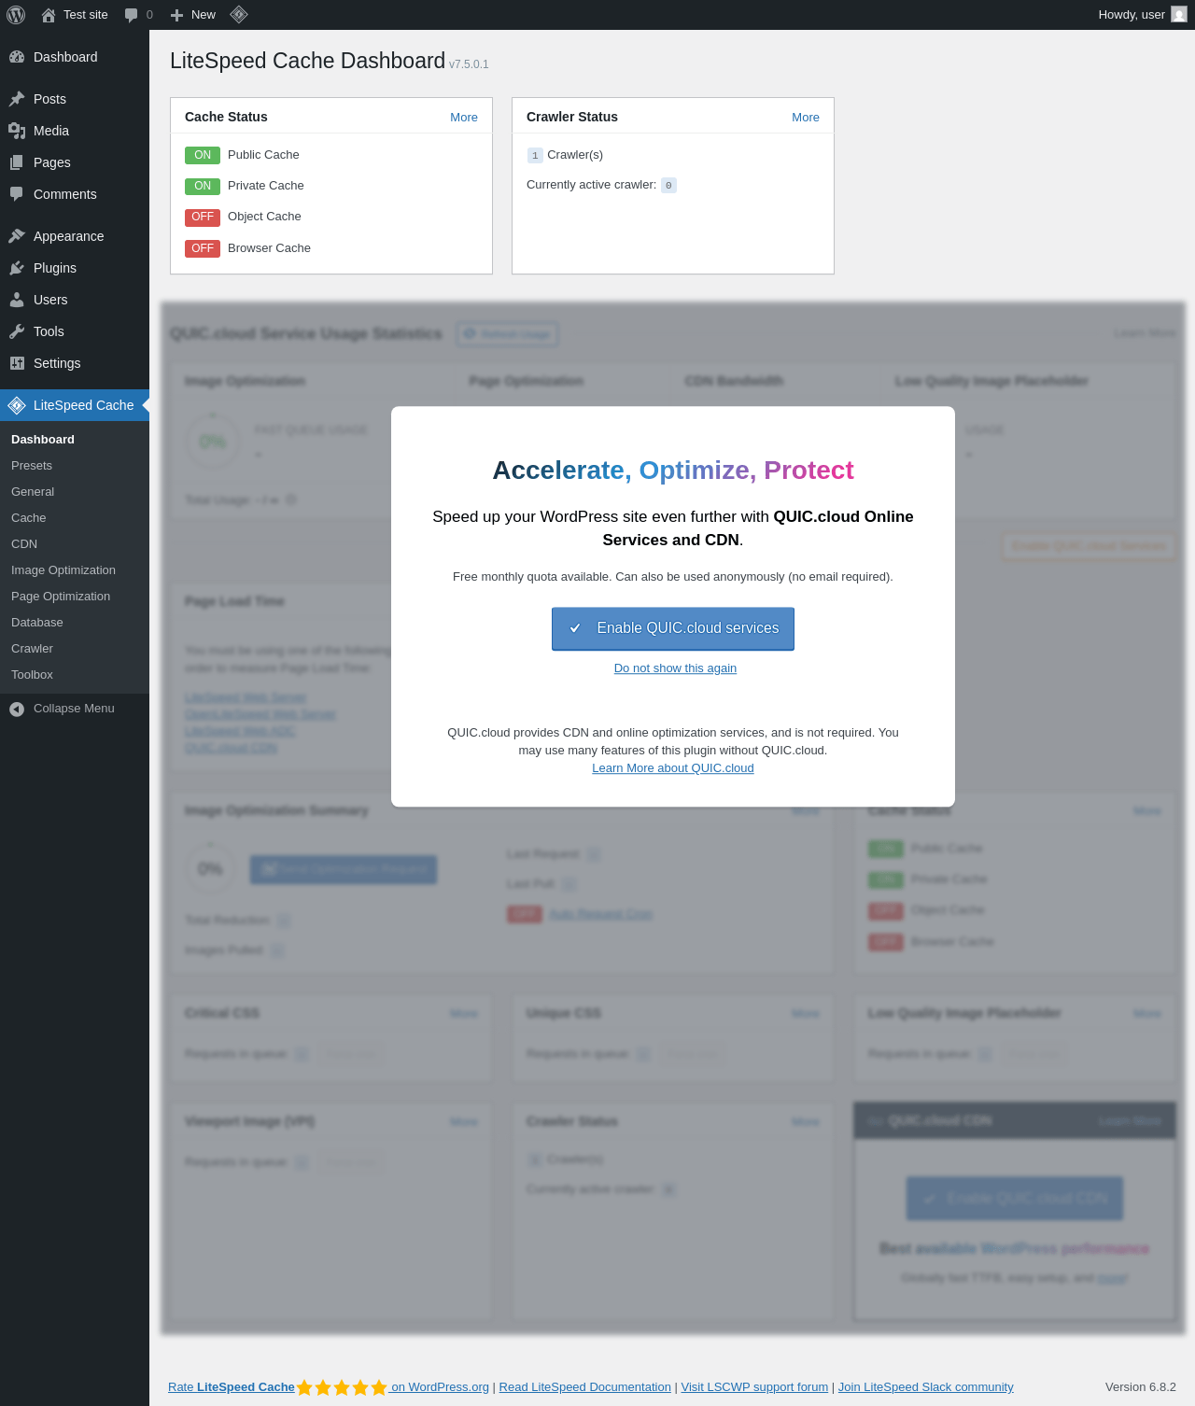Click the ON badge for Private Cache

[203, 186]
